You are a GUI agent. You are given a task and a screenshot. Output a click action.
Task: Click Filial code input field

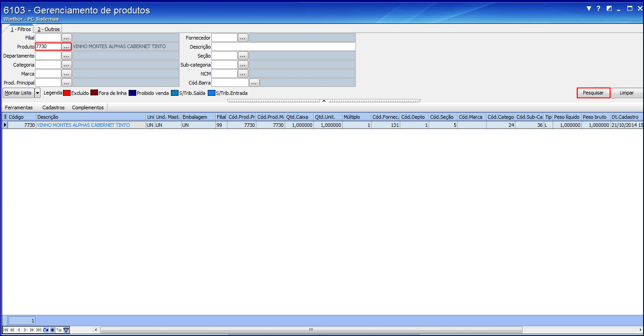pyautogui.click(x=48, y=38)
